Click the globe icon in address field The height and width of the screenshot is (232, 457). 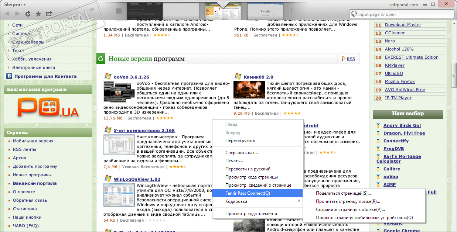pos(354,14)
